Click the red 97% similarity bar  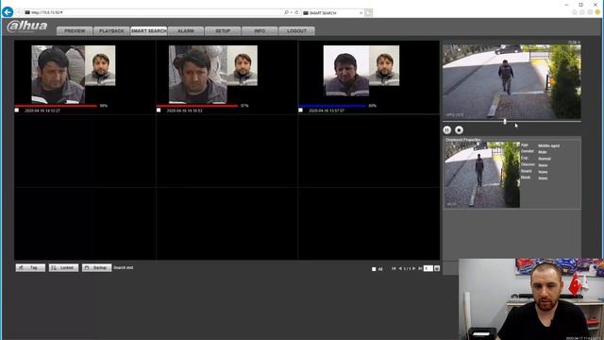(197, 106)
